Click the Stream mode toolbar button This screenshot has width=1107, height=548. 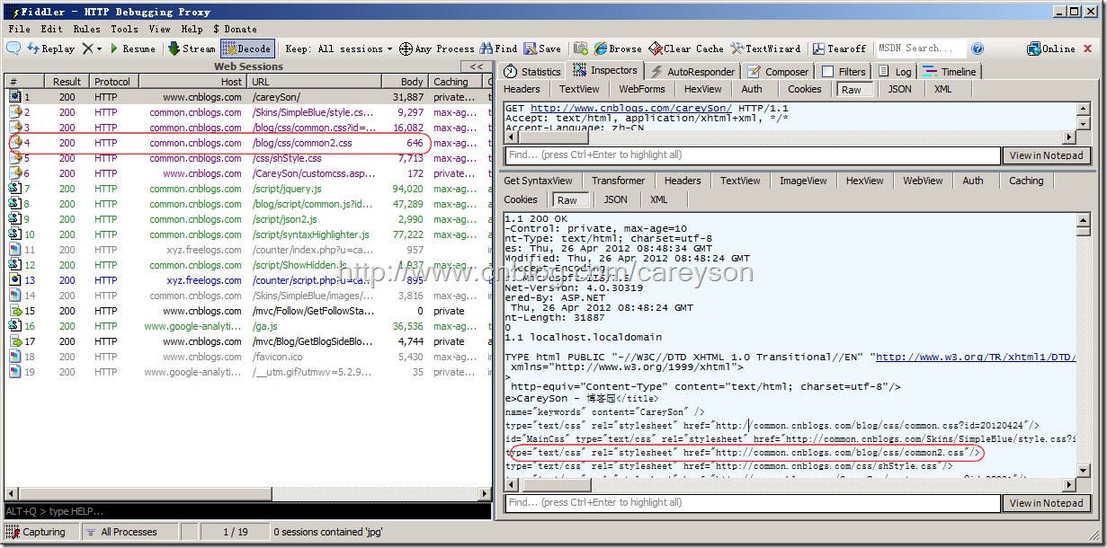click(192, 49)
